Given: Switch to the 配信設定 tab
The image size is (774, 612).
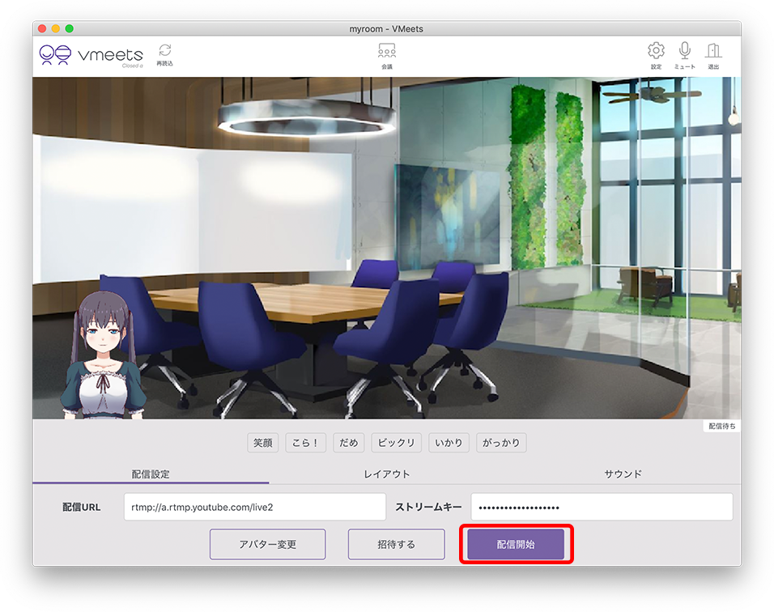Looking at the screenshot, I should pos(151,474).
